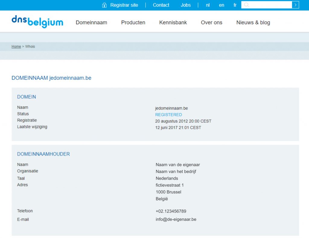Switch language to en
The height and width of the screenshot is (238, 309).
tap(221, 5)
